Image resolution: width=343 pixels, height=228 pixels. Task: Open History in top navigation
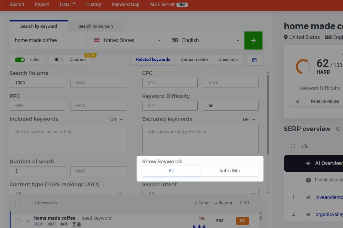click(x=93, y=5)
